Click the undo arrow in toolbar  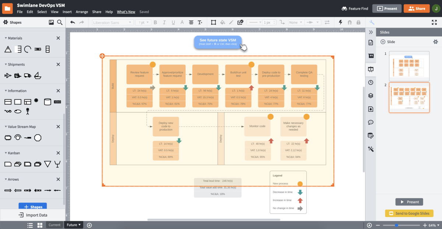point(73,22)
